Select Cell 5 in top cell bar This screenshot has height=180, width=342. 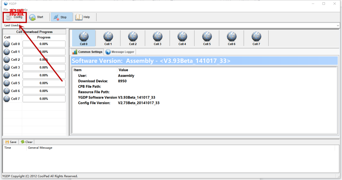(x=207, y=38)
